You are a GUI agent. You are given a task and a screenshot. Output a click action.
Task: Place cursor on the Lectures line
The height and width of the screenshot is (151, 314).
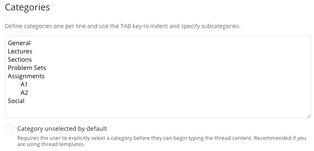click(x=20, y=51)
